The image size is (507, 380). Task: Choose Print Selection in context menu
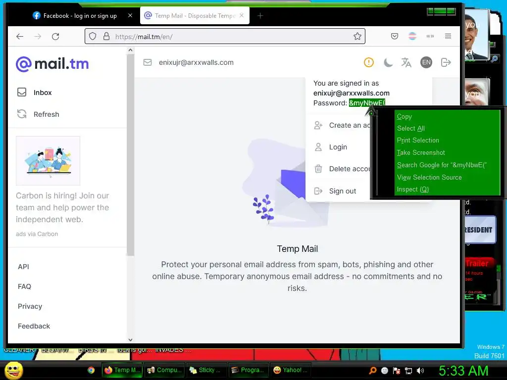pyautogui.click(x=418, y=140)
